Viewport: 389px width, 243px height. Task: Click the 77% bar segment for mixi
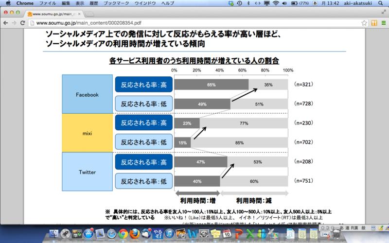coord(244,123)
